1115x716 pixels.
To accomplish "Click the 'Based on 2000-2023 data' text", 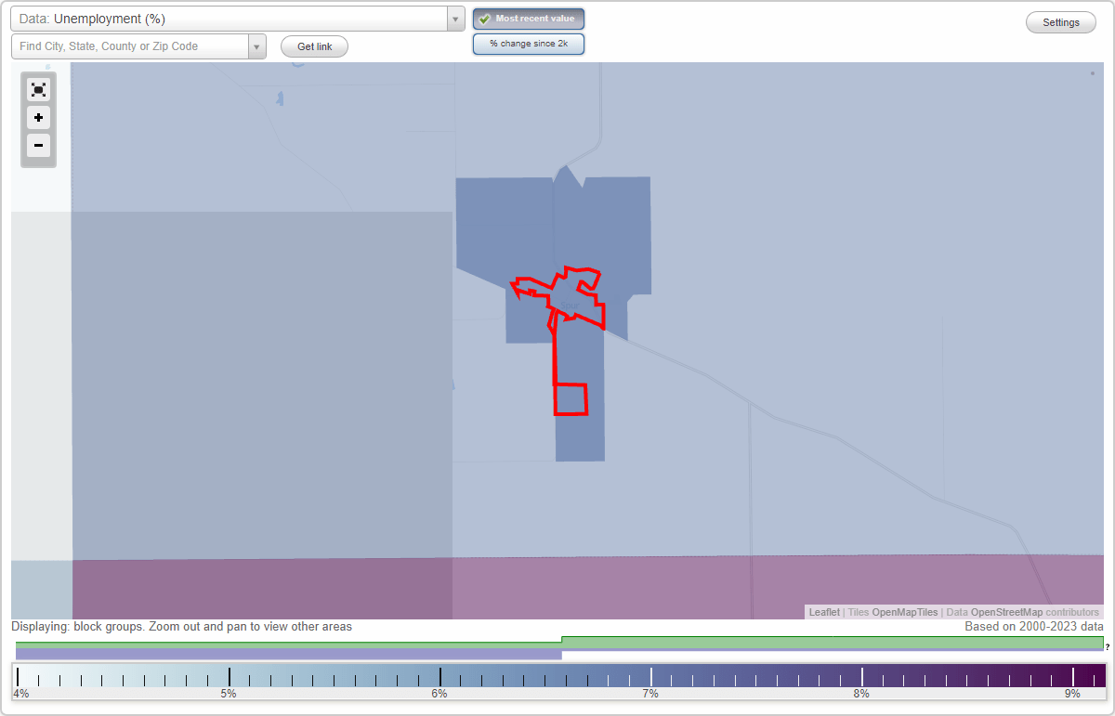I will coord(1034,627).
